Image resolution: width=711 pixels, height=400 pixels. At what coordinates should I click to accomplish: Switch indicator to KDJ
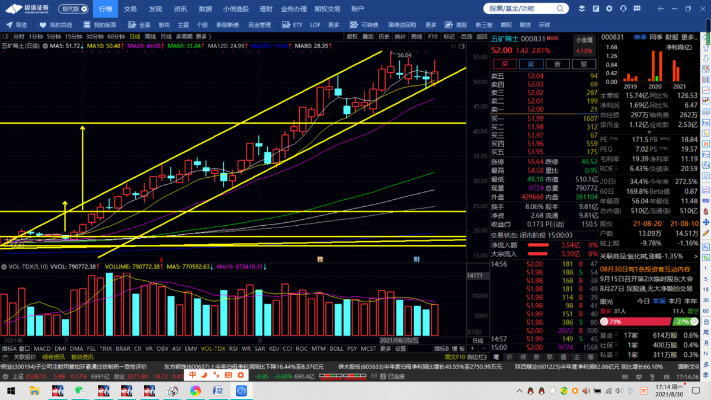coord(274,349)
